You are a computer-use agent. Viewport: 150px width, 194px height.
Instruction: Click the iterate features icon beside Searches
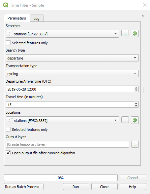135,33
